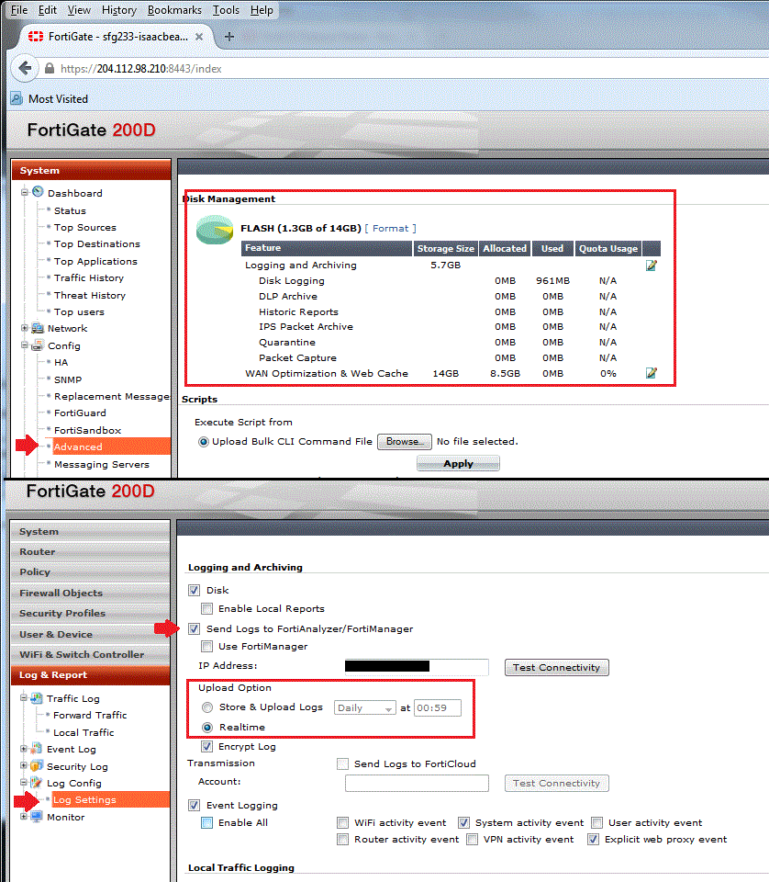The height and width of the screenshot is (882, 769).
Task: Click Browse to choose script file
Action: click(405, 442)
